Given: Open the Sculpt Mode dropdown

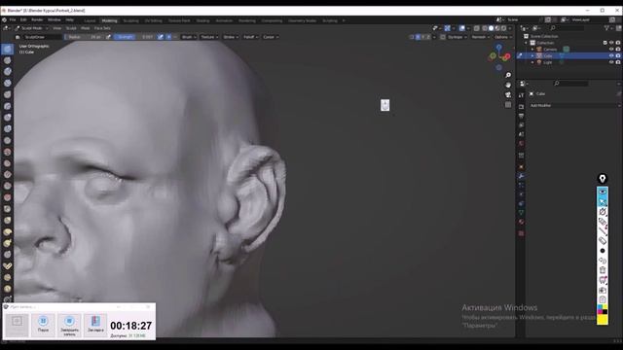Looking at the screenshot, I should tap(31, 28).
